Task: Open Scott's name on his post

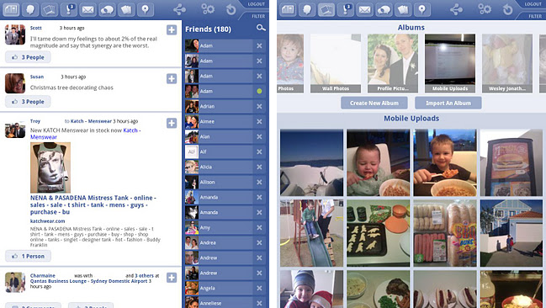Action: (x=36, y=28)
